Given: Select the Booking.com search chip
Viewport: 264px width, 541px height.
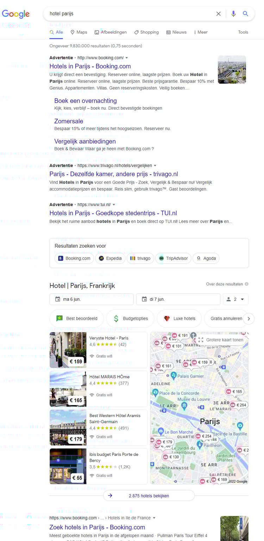Looking at the screenshot, I should [x=74, y=258].
